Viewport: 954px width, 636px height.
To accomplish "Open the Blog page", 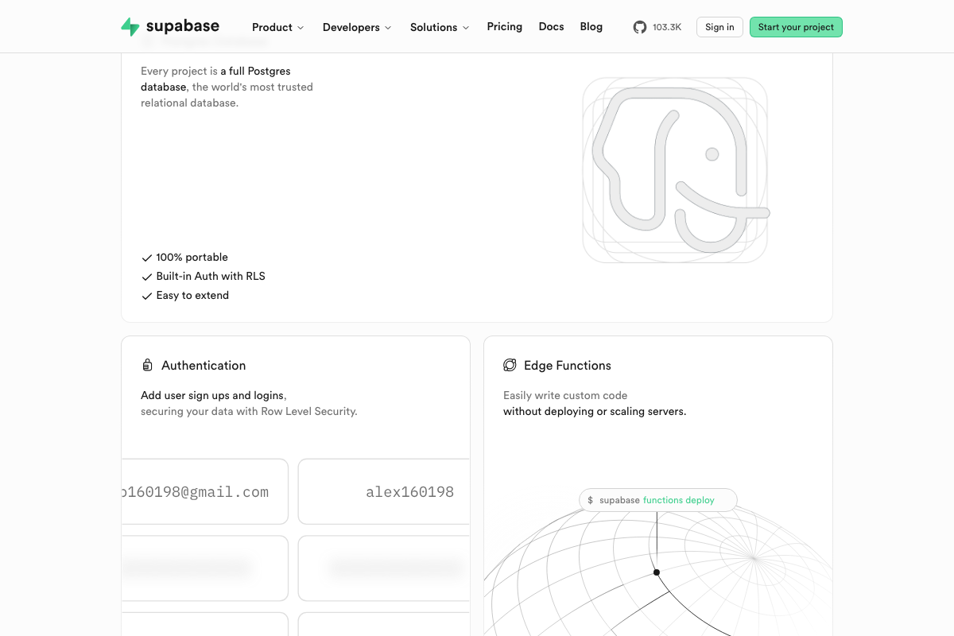I will [x=591, y=26].
